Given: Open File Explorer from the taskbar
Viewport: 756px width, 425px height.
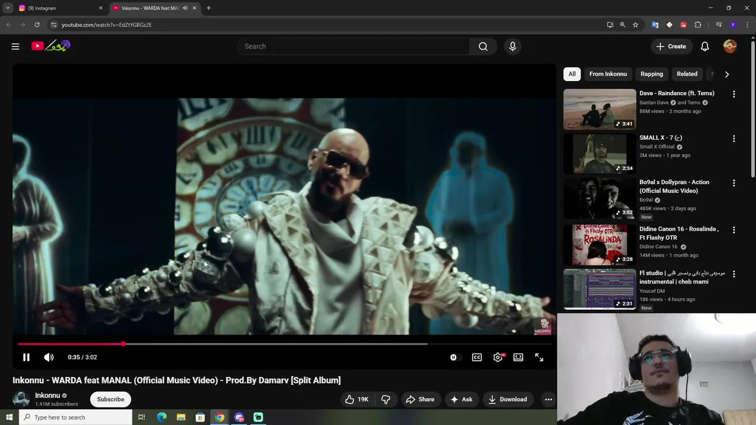Looking at the screenshot, I should 181,417.
